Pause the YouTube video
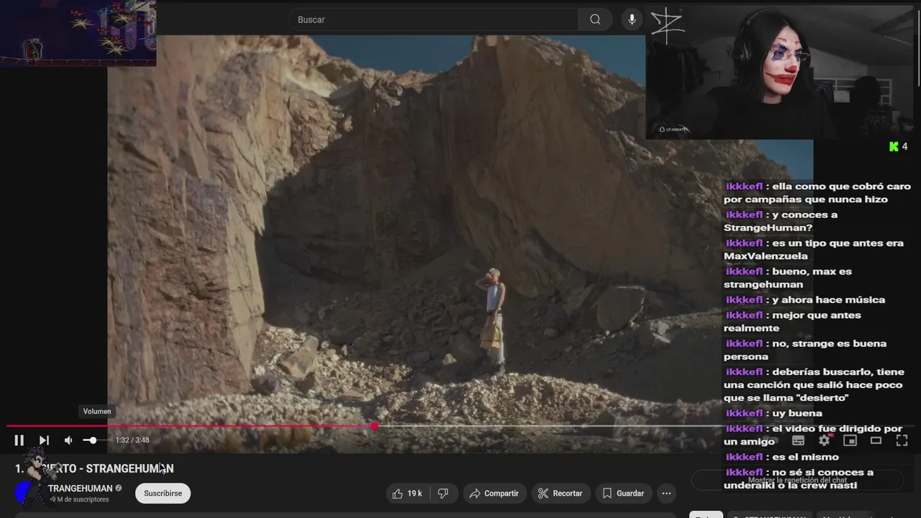Image resolution: width=921 pixels, height=518 pixels. pos(19,440)
